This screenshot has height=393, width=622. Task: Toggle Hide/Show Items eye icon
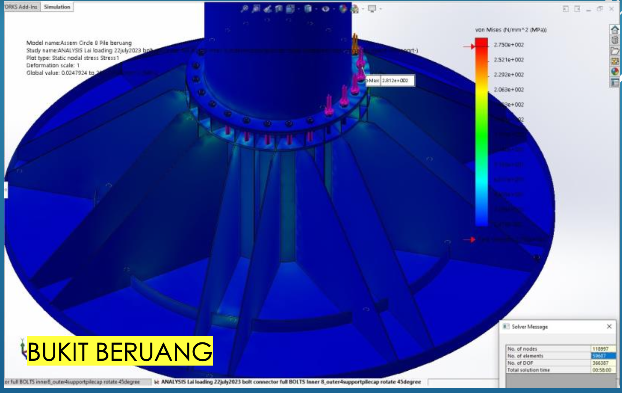coord(325,9)
